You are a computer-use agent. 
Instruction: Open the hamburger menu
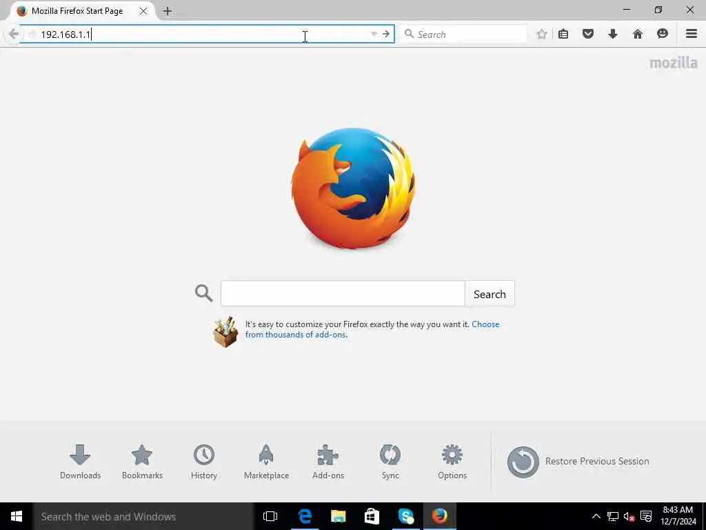pos(692,34)
